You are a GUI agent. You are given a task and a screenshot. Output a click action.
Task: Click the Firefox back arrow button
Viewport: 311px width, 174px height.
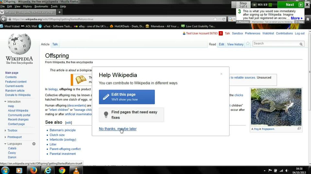(4, 19)
